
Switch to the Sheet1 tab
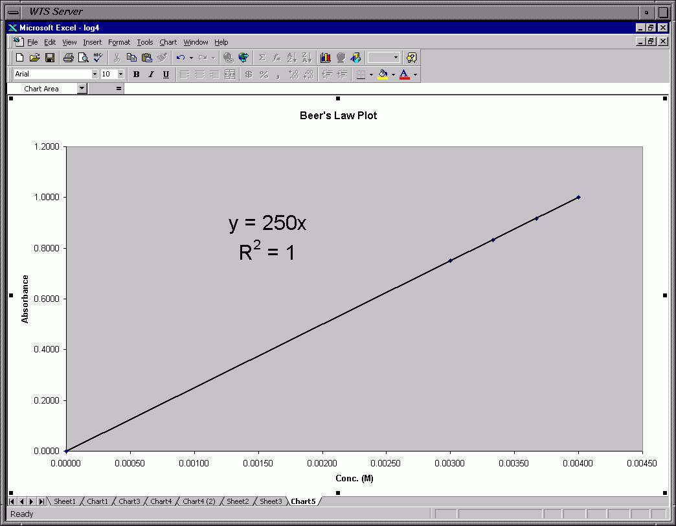click(x=65, y=501)
